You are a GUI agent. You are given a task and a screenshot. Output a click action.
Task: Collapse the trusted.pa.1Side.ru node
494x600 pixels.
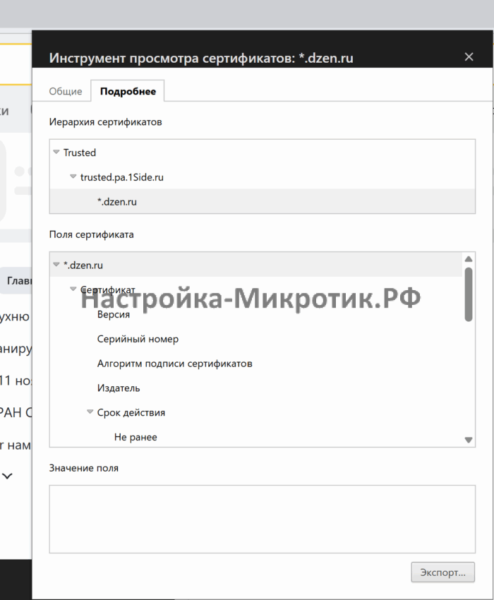(73, 176)
